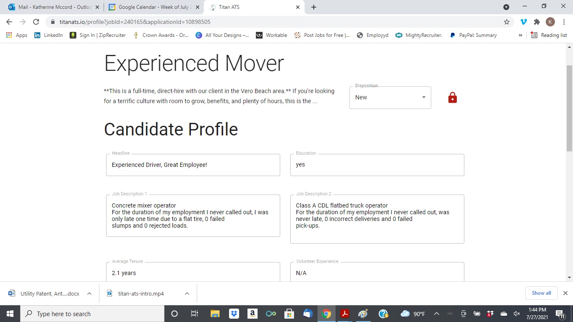Expand the hidden bookmarks chevron
Image resolution: width=573 pixels, height=322 pixels.
coord(520,35)
